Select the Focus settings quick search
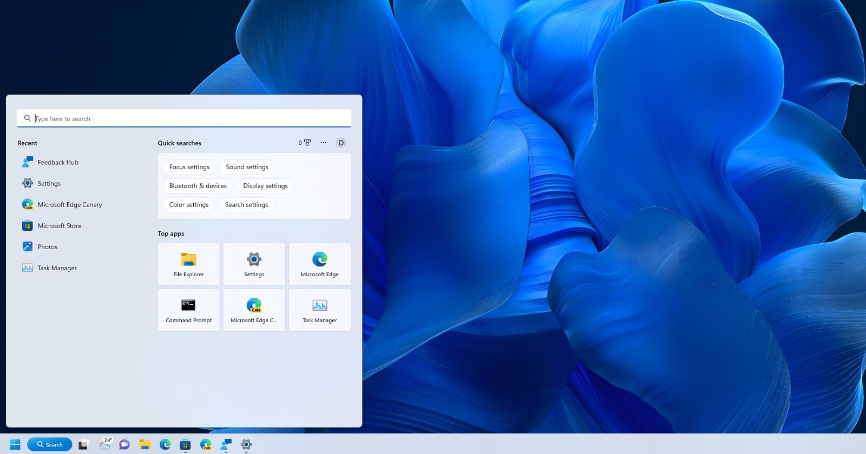This screenshot has width=866, height=454. point(189,167)
